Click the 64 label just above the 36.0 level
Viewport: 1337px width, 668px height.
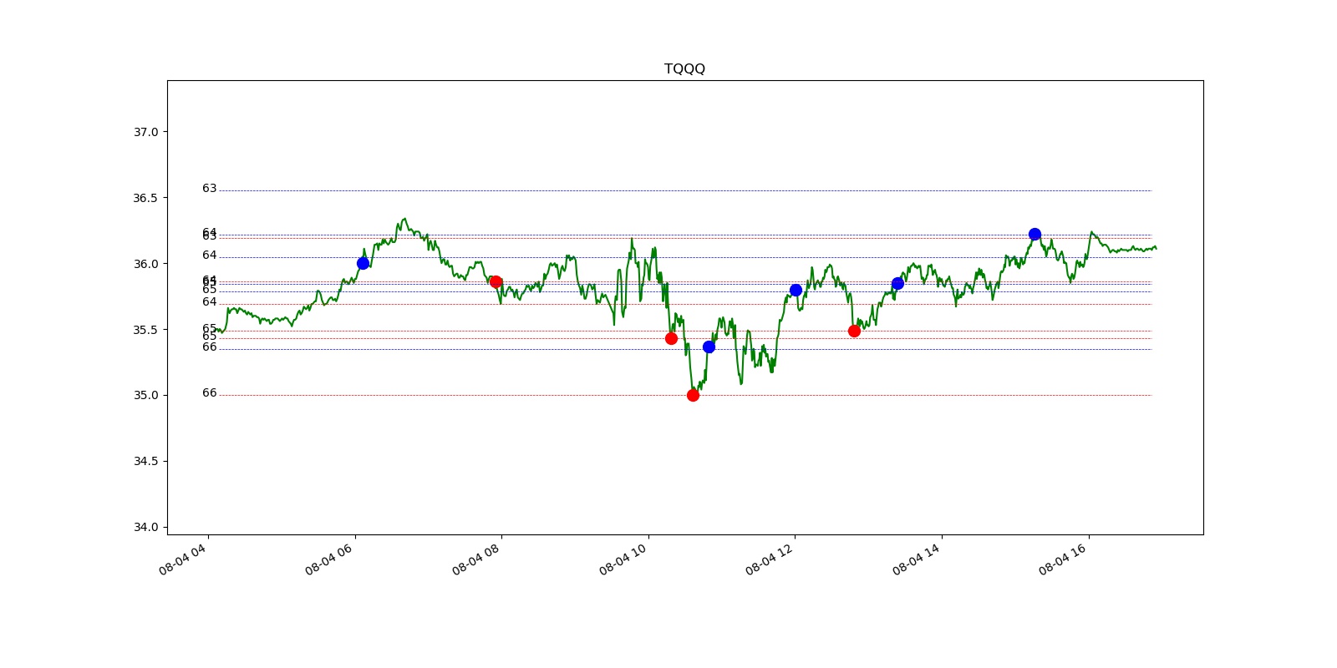pyautogui.click(x=209, y=255)
